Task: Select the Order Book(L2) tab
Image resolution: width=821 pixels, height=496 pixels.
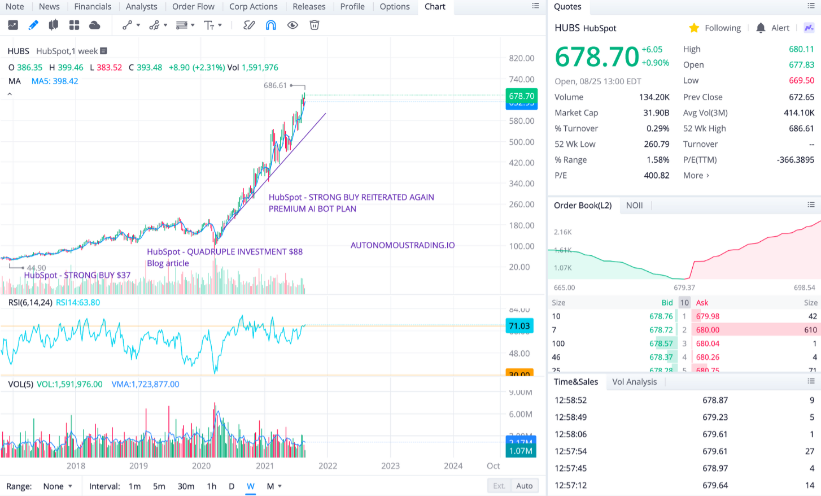Action: coord(583,206)
